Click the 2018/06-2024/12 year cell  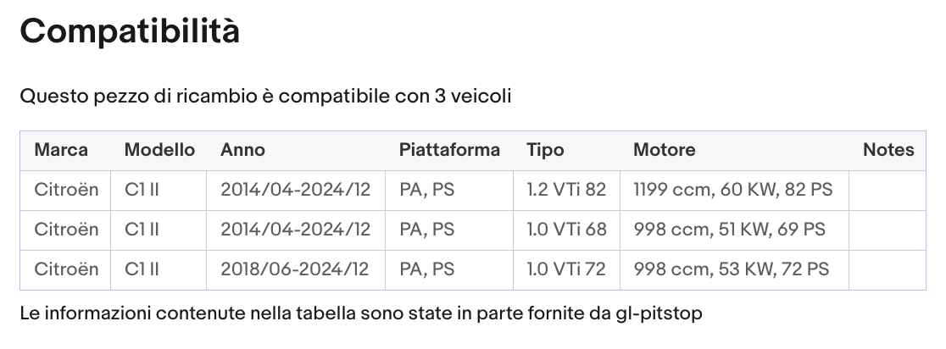[296, 269]
